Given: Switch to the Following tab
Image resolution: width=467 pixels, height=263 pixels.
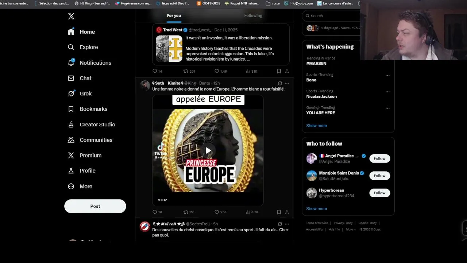Looking at the screenshot, I should click(253, 15).
